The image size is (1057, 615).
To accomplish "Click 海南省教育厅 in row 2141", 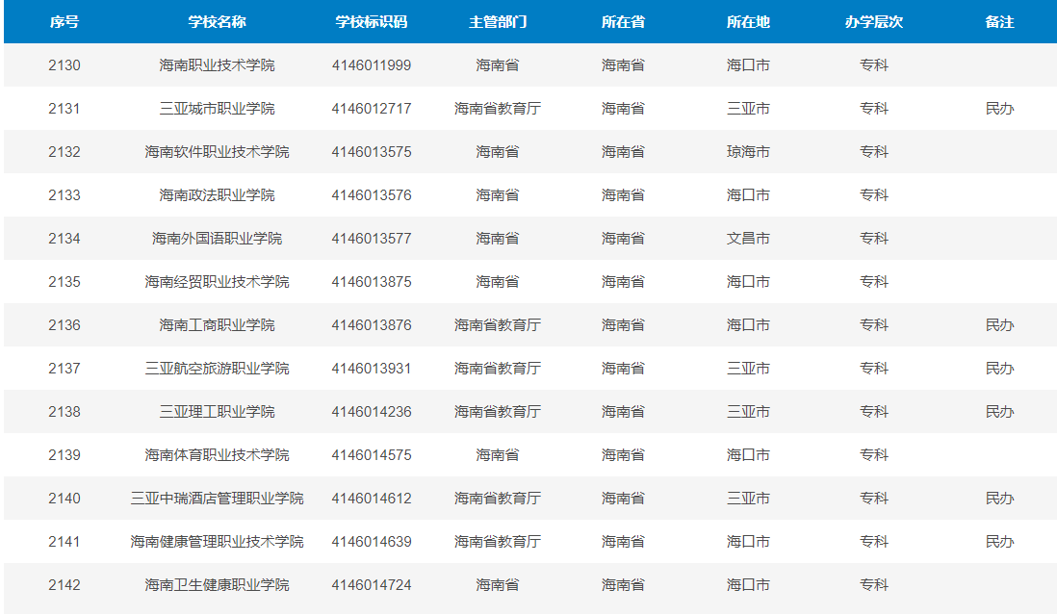I will point(498,542).
